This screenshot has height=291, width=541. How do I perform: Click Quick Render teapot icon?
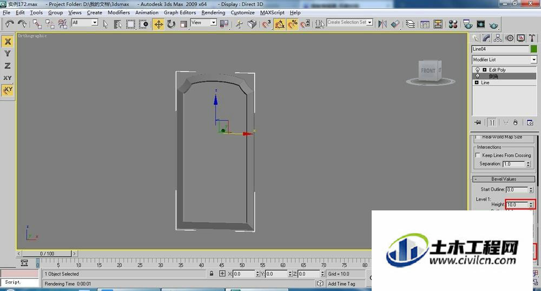coord(494,25)
